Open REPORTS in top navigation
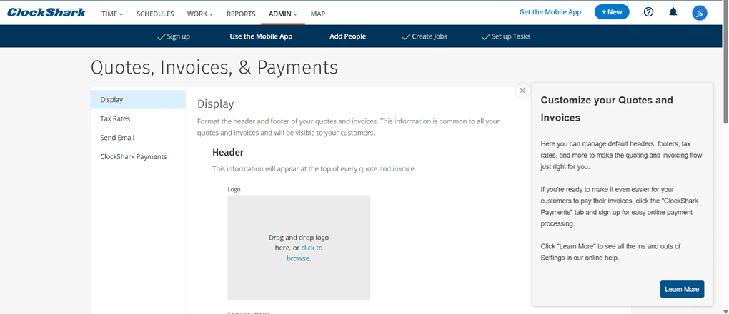 241,14
